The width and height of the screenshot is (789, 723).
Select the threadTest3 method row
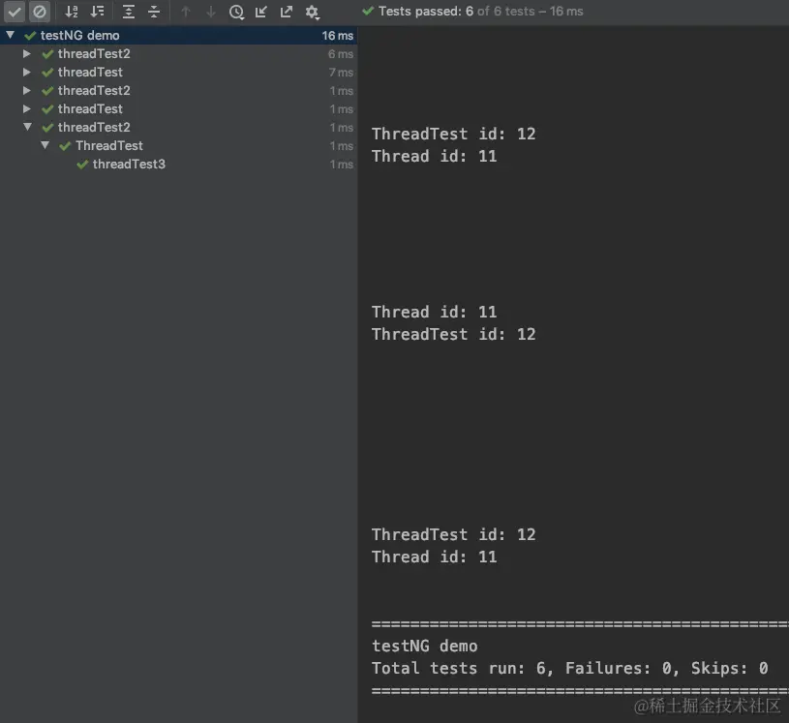pos(179,164)
